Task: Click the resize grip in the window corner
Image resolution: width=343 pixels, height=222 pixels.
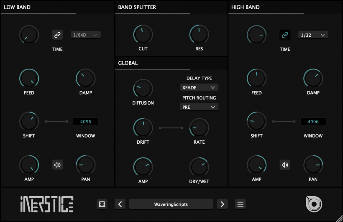Action: [339, 219]
